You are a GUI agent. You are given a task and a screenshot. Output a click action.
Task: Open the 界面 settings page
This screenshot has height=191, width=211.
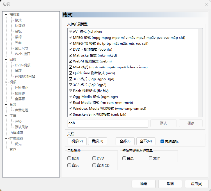coord(18,43)
